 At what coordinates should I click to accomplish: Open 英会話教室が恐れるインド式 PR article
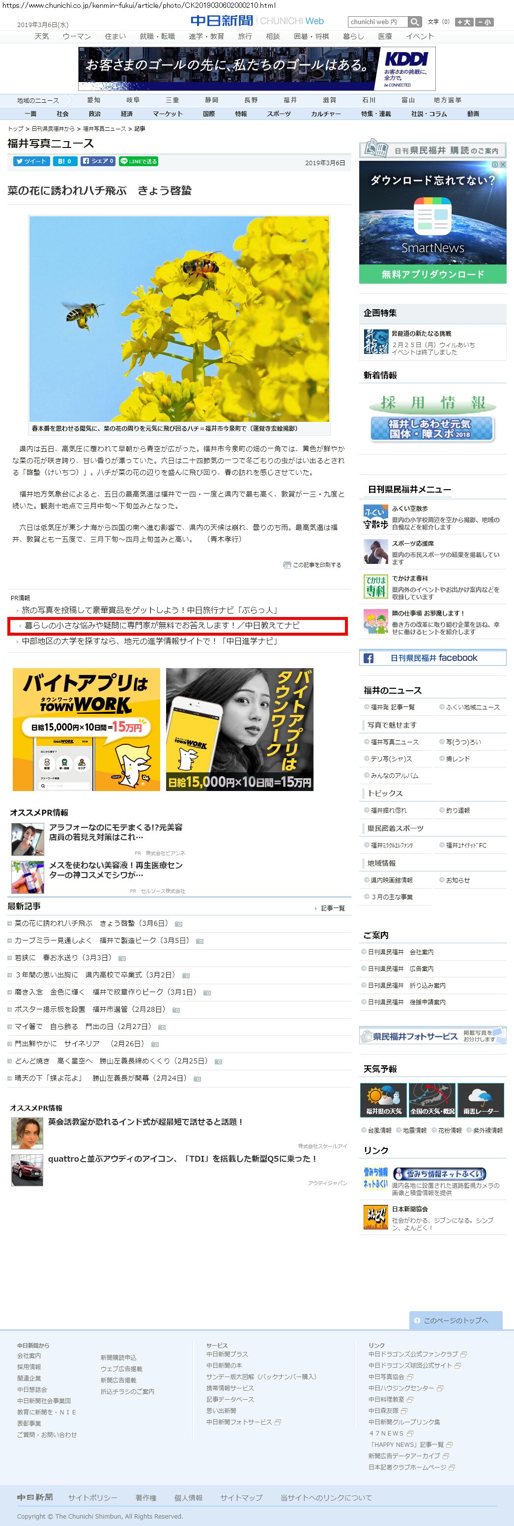[145, 1122]
